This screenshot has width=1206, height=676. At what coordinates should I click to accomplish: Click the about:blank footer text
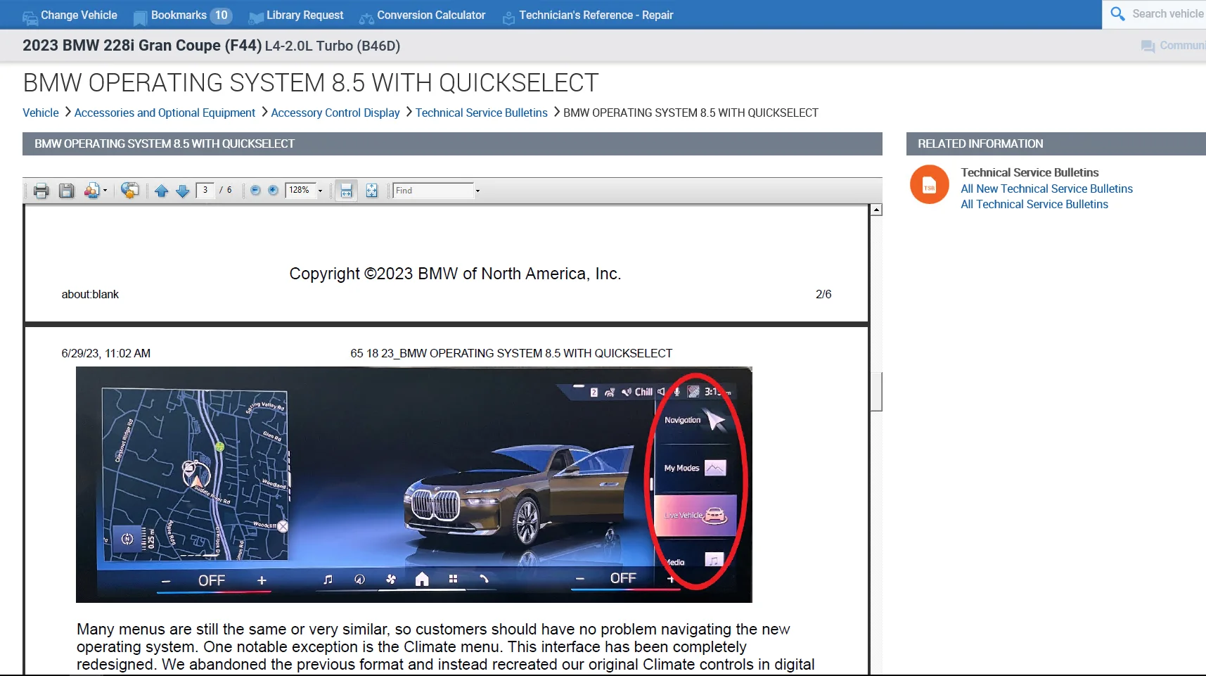[90, 294]
